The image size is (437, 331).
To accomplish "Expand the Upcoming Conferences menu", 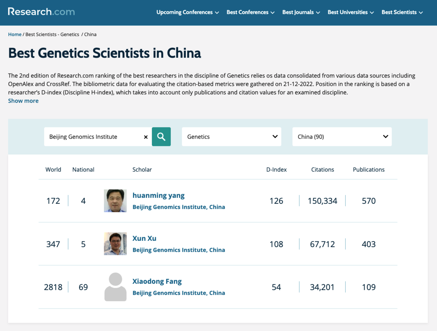I will [x=188, y=12].
